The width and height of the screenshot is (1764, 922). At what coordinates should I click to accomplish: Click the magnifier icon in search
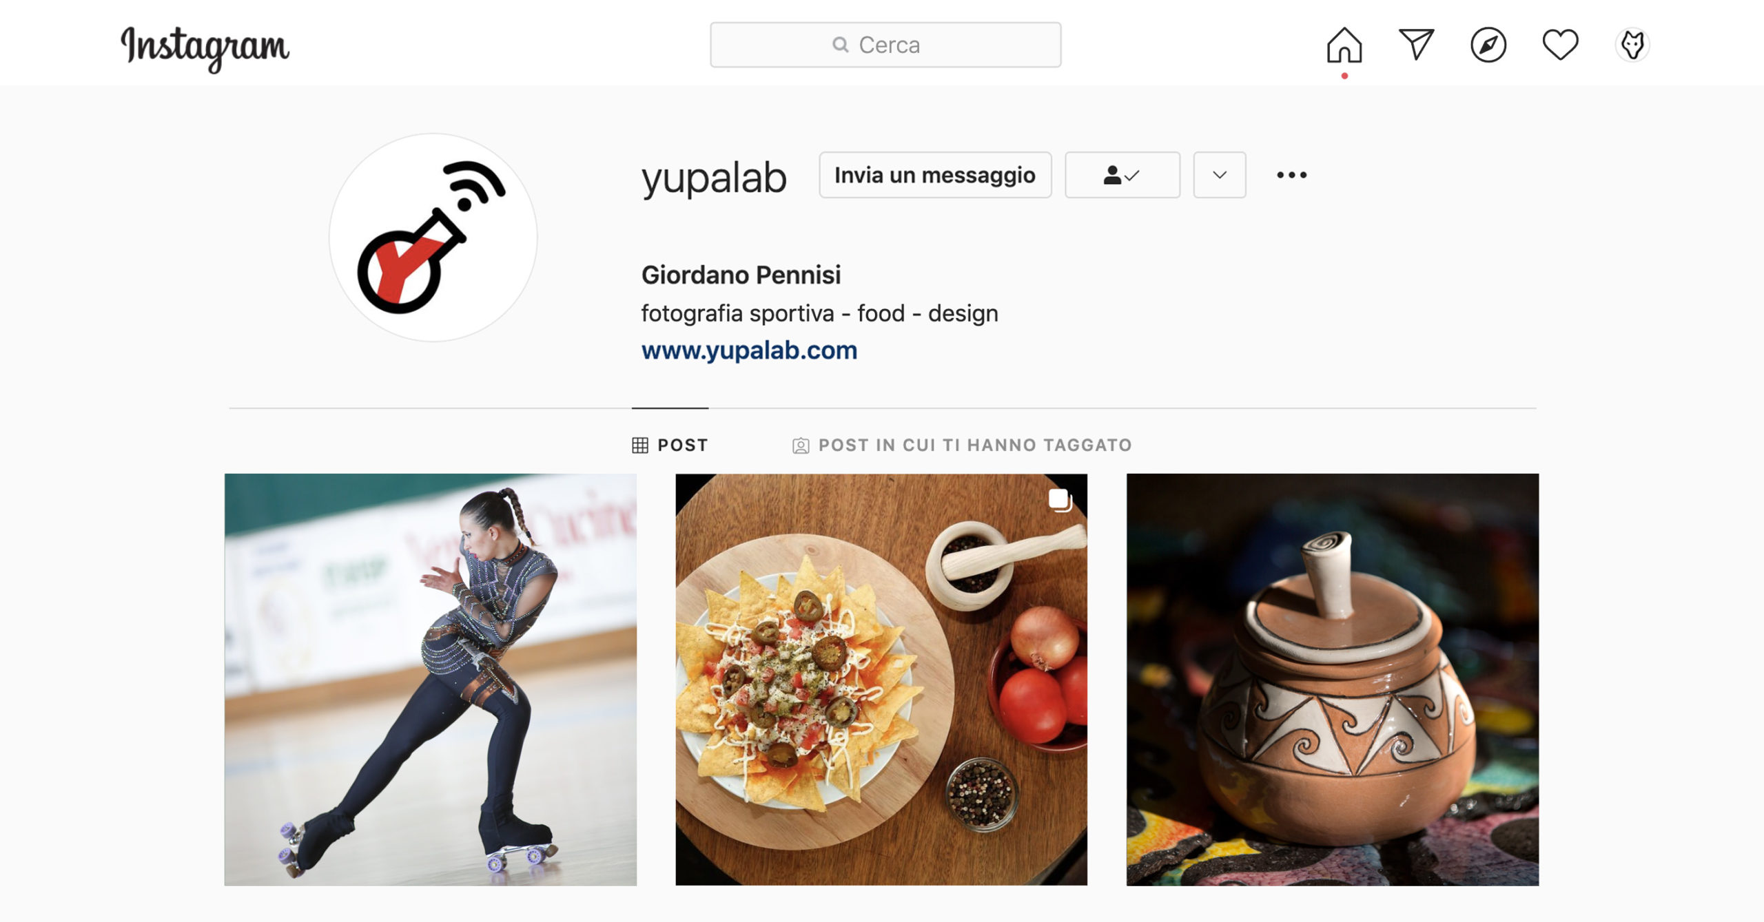click(840, 45)
